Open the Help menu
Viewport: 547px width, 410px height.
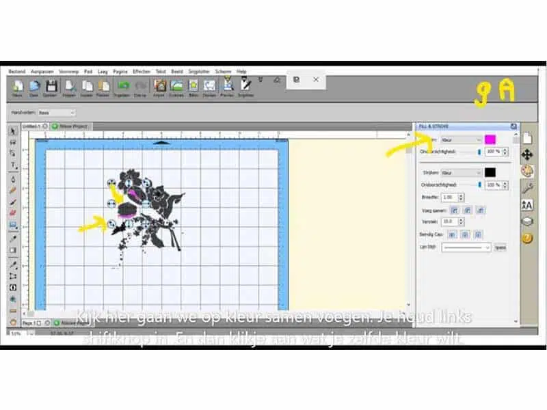(241, 72)
